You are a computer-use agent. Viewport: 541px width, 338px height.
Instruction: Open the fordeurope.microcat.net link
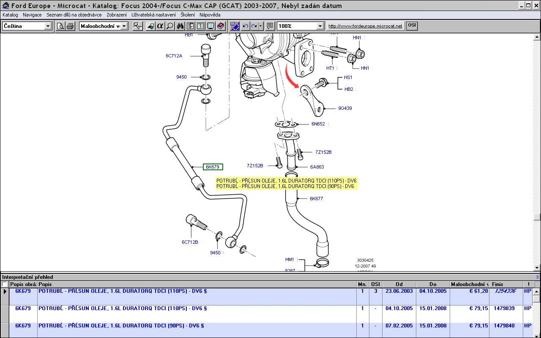[365, 26]
